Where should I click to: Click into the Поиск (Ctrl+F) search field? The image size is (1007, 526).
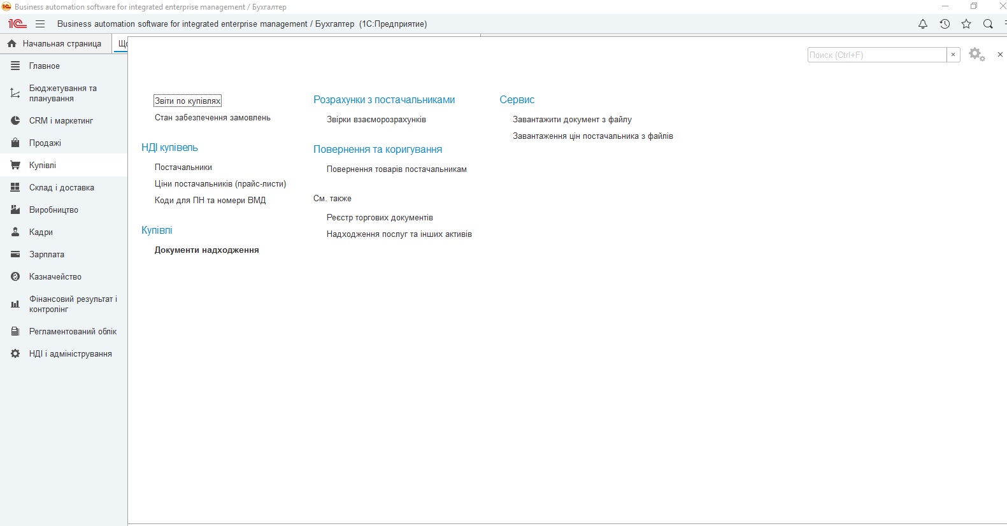(876, 55)
